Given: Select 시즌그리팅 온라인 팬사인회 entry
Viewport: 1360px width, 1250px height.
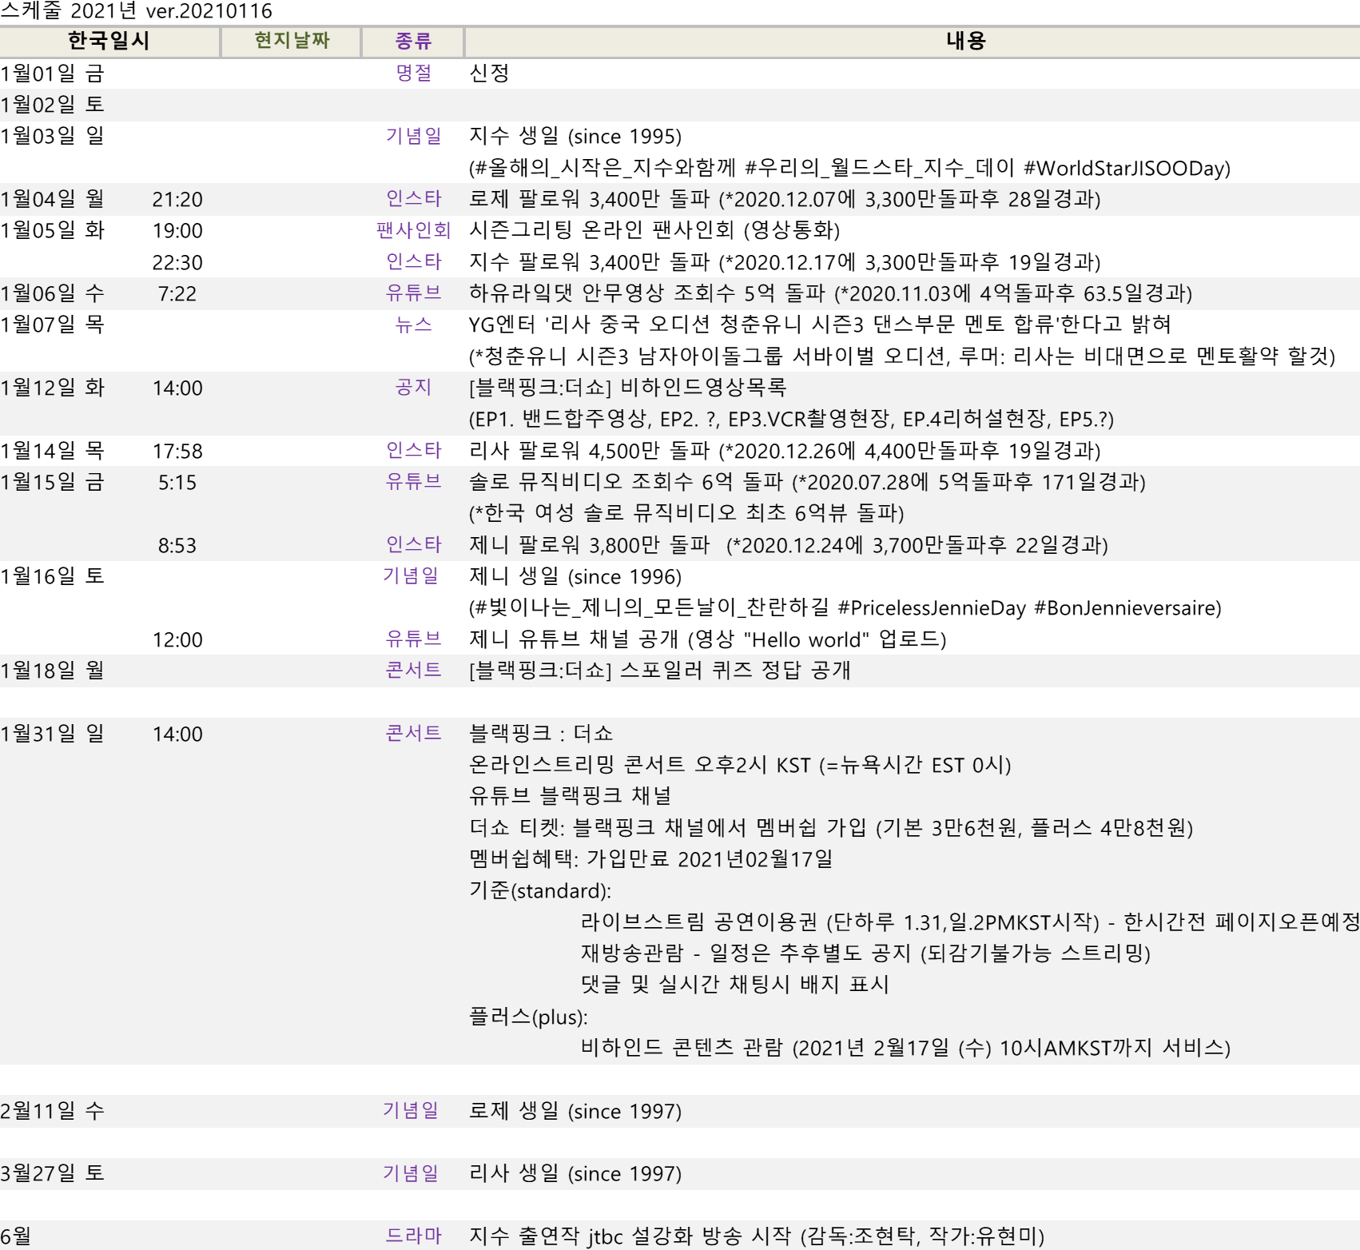Looking at the screenshot, I should pos(654,231).
